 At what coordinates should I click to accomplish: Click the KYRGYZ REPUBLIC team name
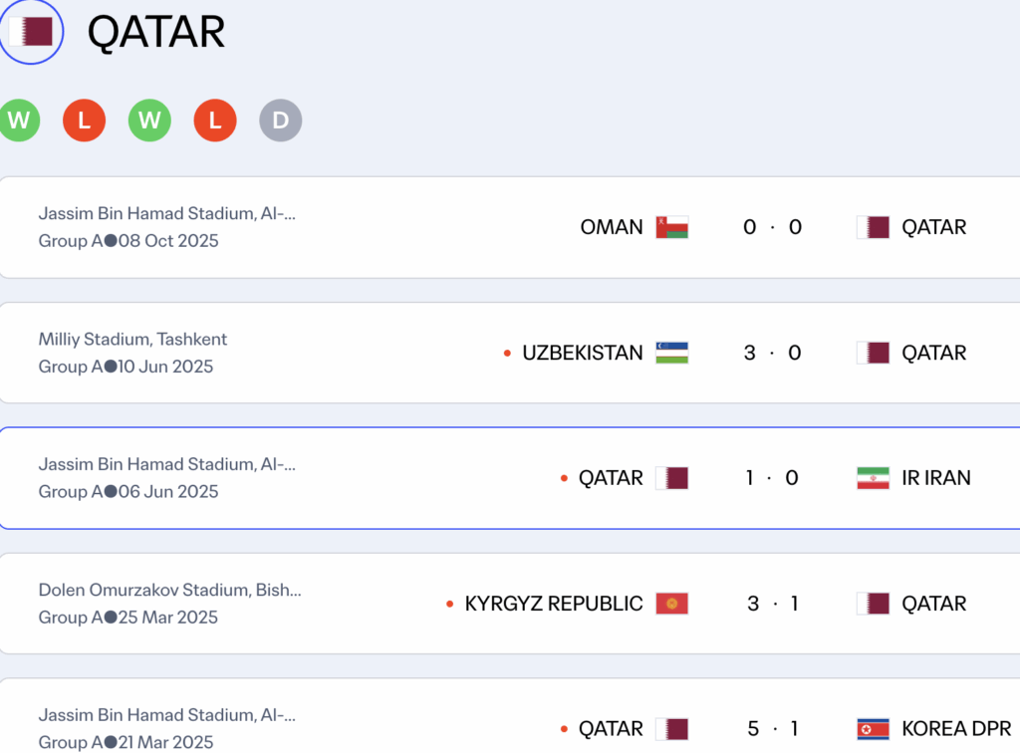[x=554, y=604]
